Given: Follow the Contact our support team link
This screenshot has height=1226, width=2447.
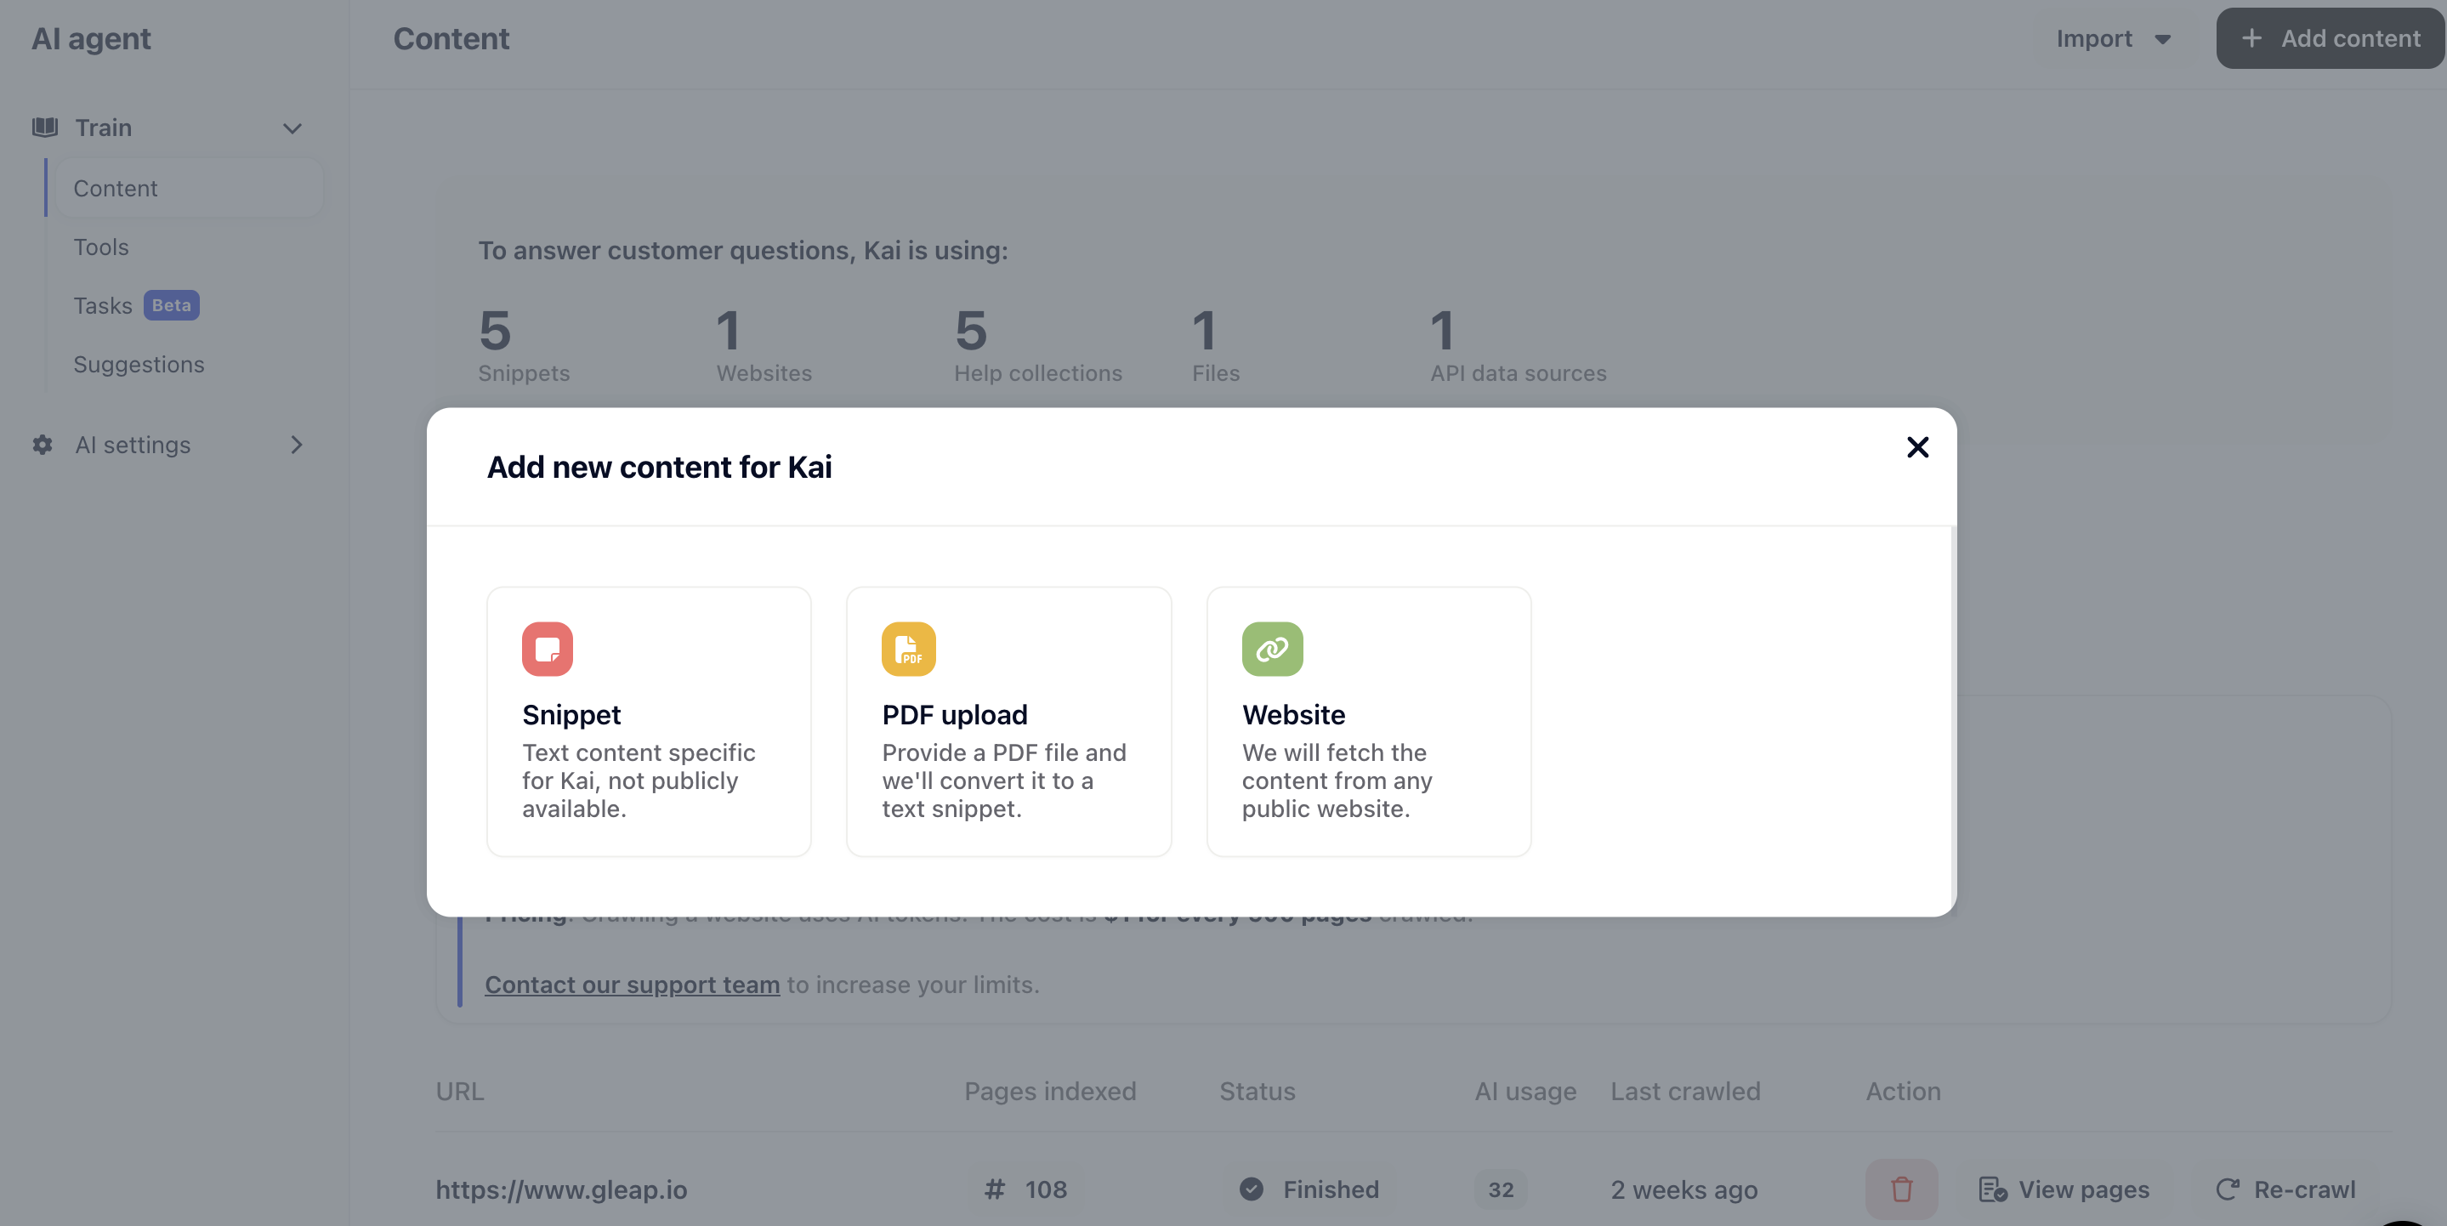Looking at the screenshot, I should click(632, 985).
